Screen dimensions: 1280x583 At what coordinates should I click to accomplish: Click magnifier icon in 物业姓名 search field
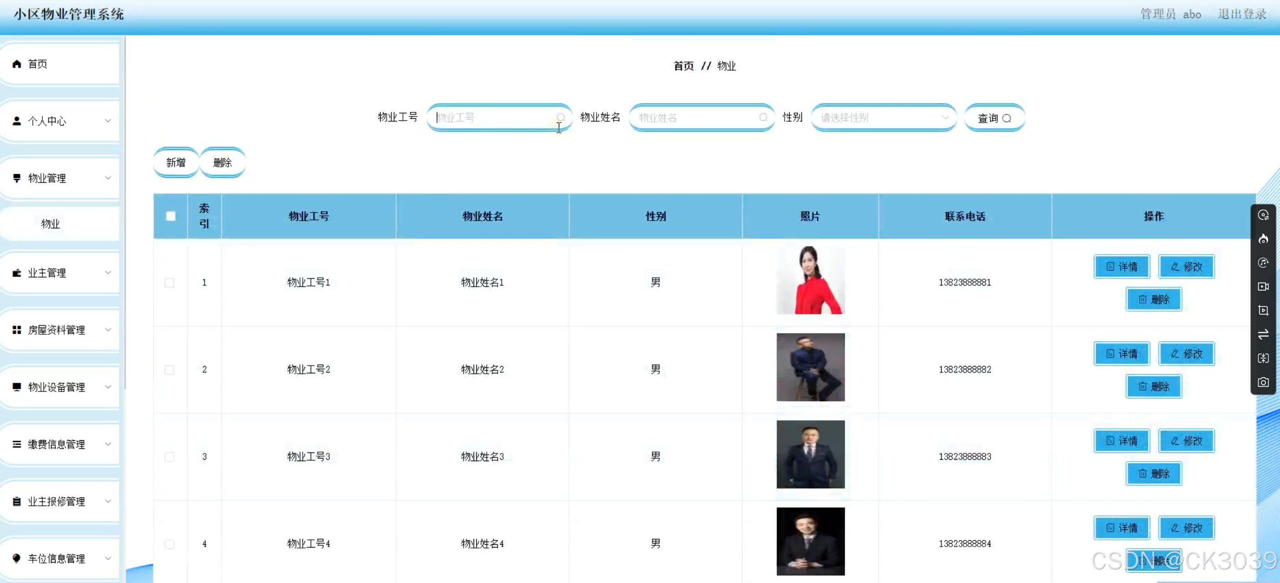point(763,118)
